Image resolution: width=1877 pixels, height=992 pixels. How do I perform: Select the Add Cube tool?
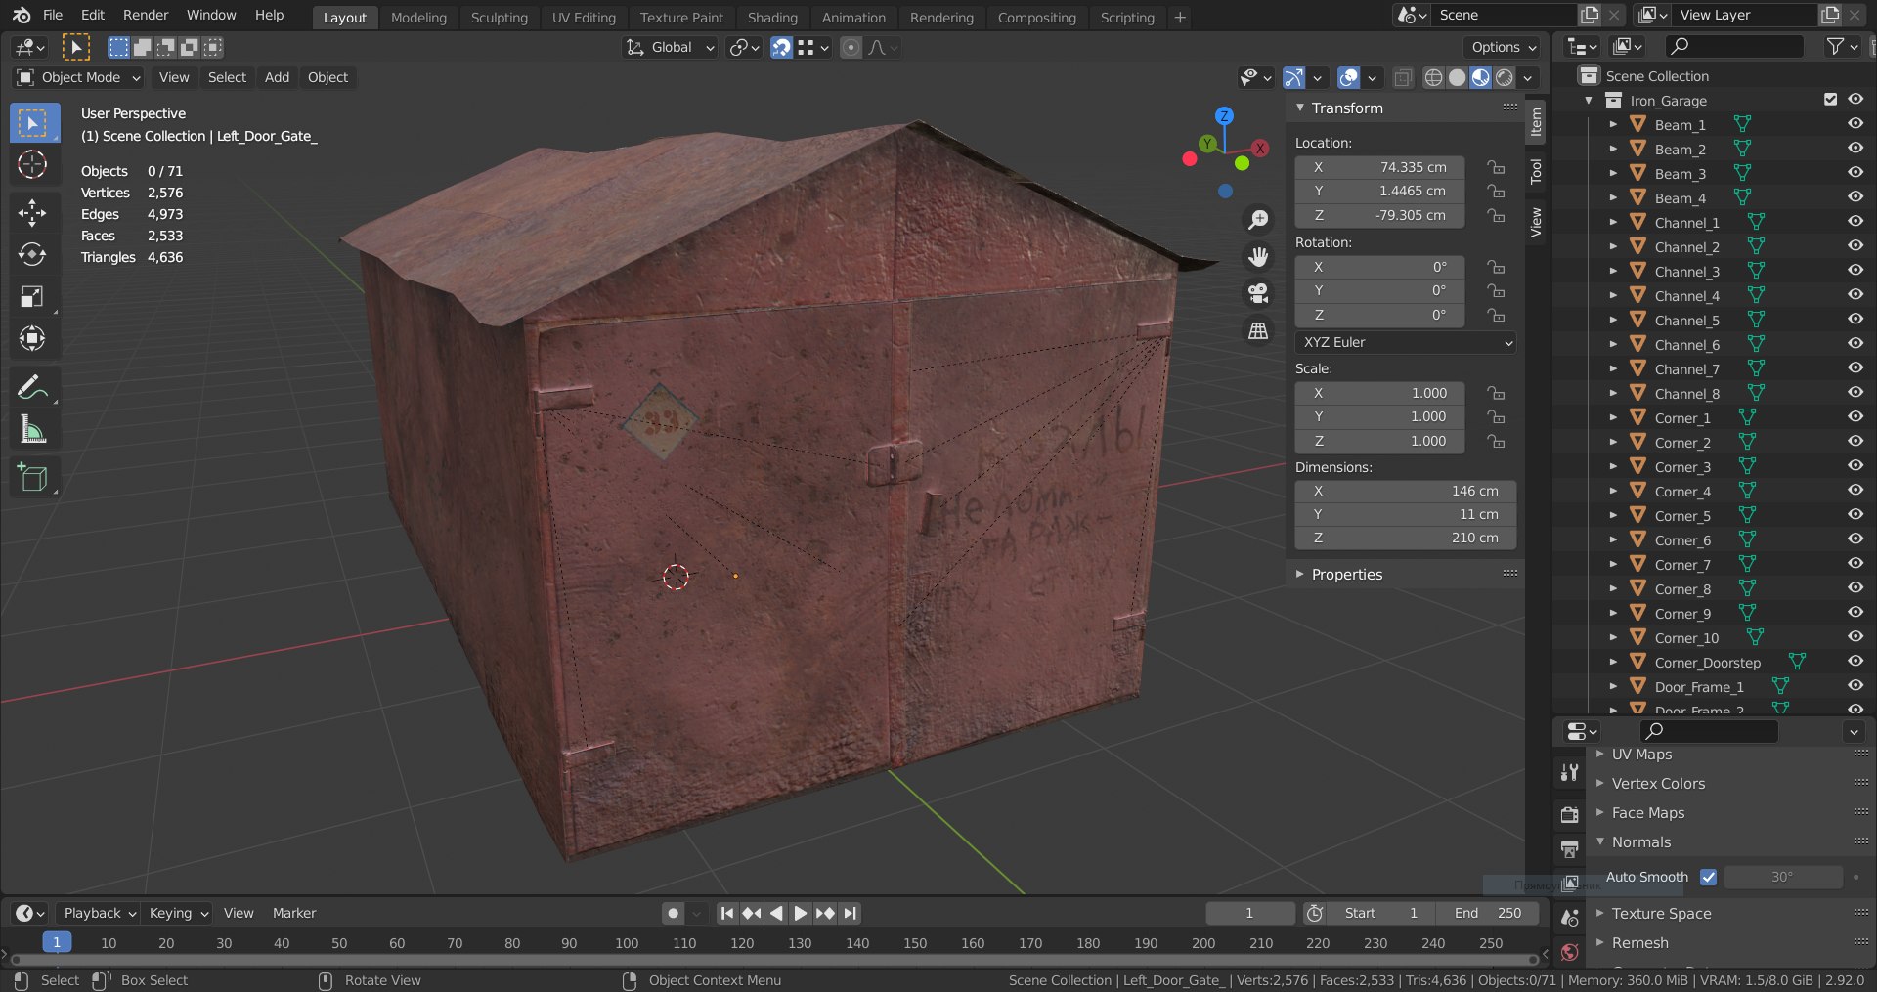[32, 478]
